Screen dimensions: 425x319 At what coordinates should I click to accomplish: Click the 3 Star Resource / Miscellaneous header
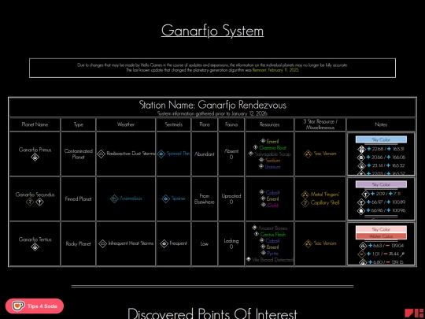(x=320, y=124)
